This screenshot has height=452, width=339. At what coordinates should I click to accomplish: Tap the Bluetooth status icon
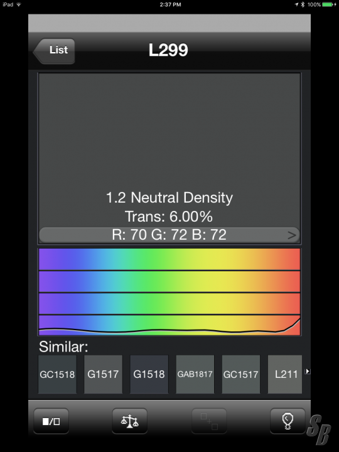(303, 4)
